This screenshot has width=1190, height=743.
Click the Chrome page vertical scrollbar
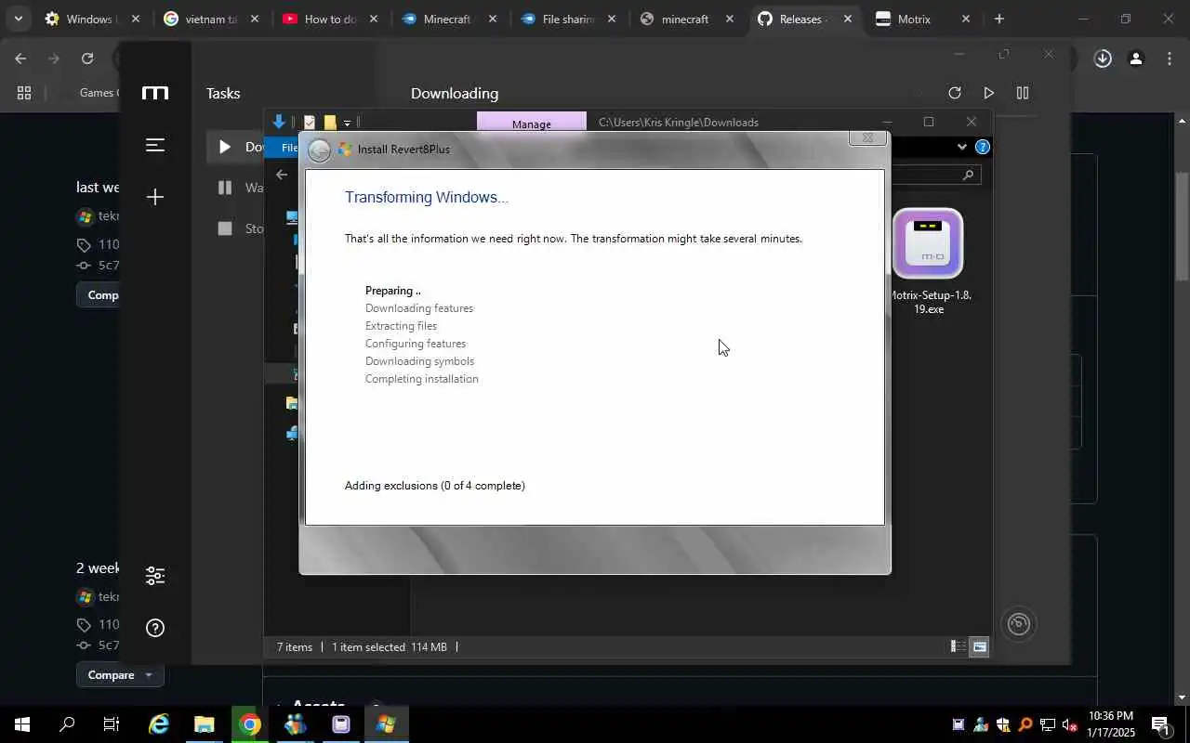[x=1182, y=227]
